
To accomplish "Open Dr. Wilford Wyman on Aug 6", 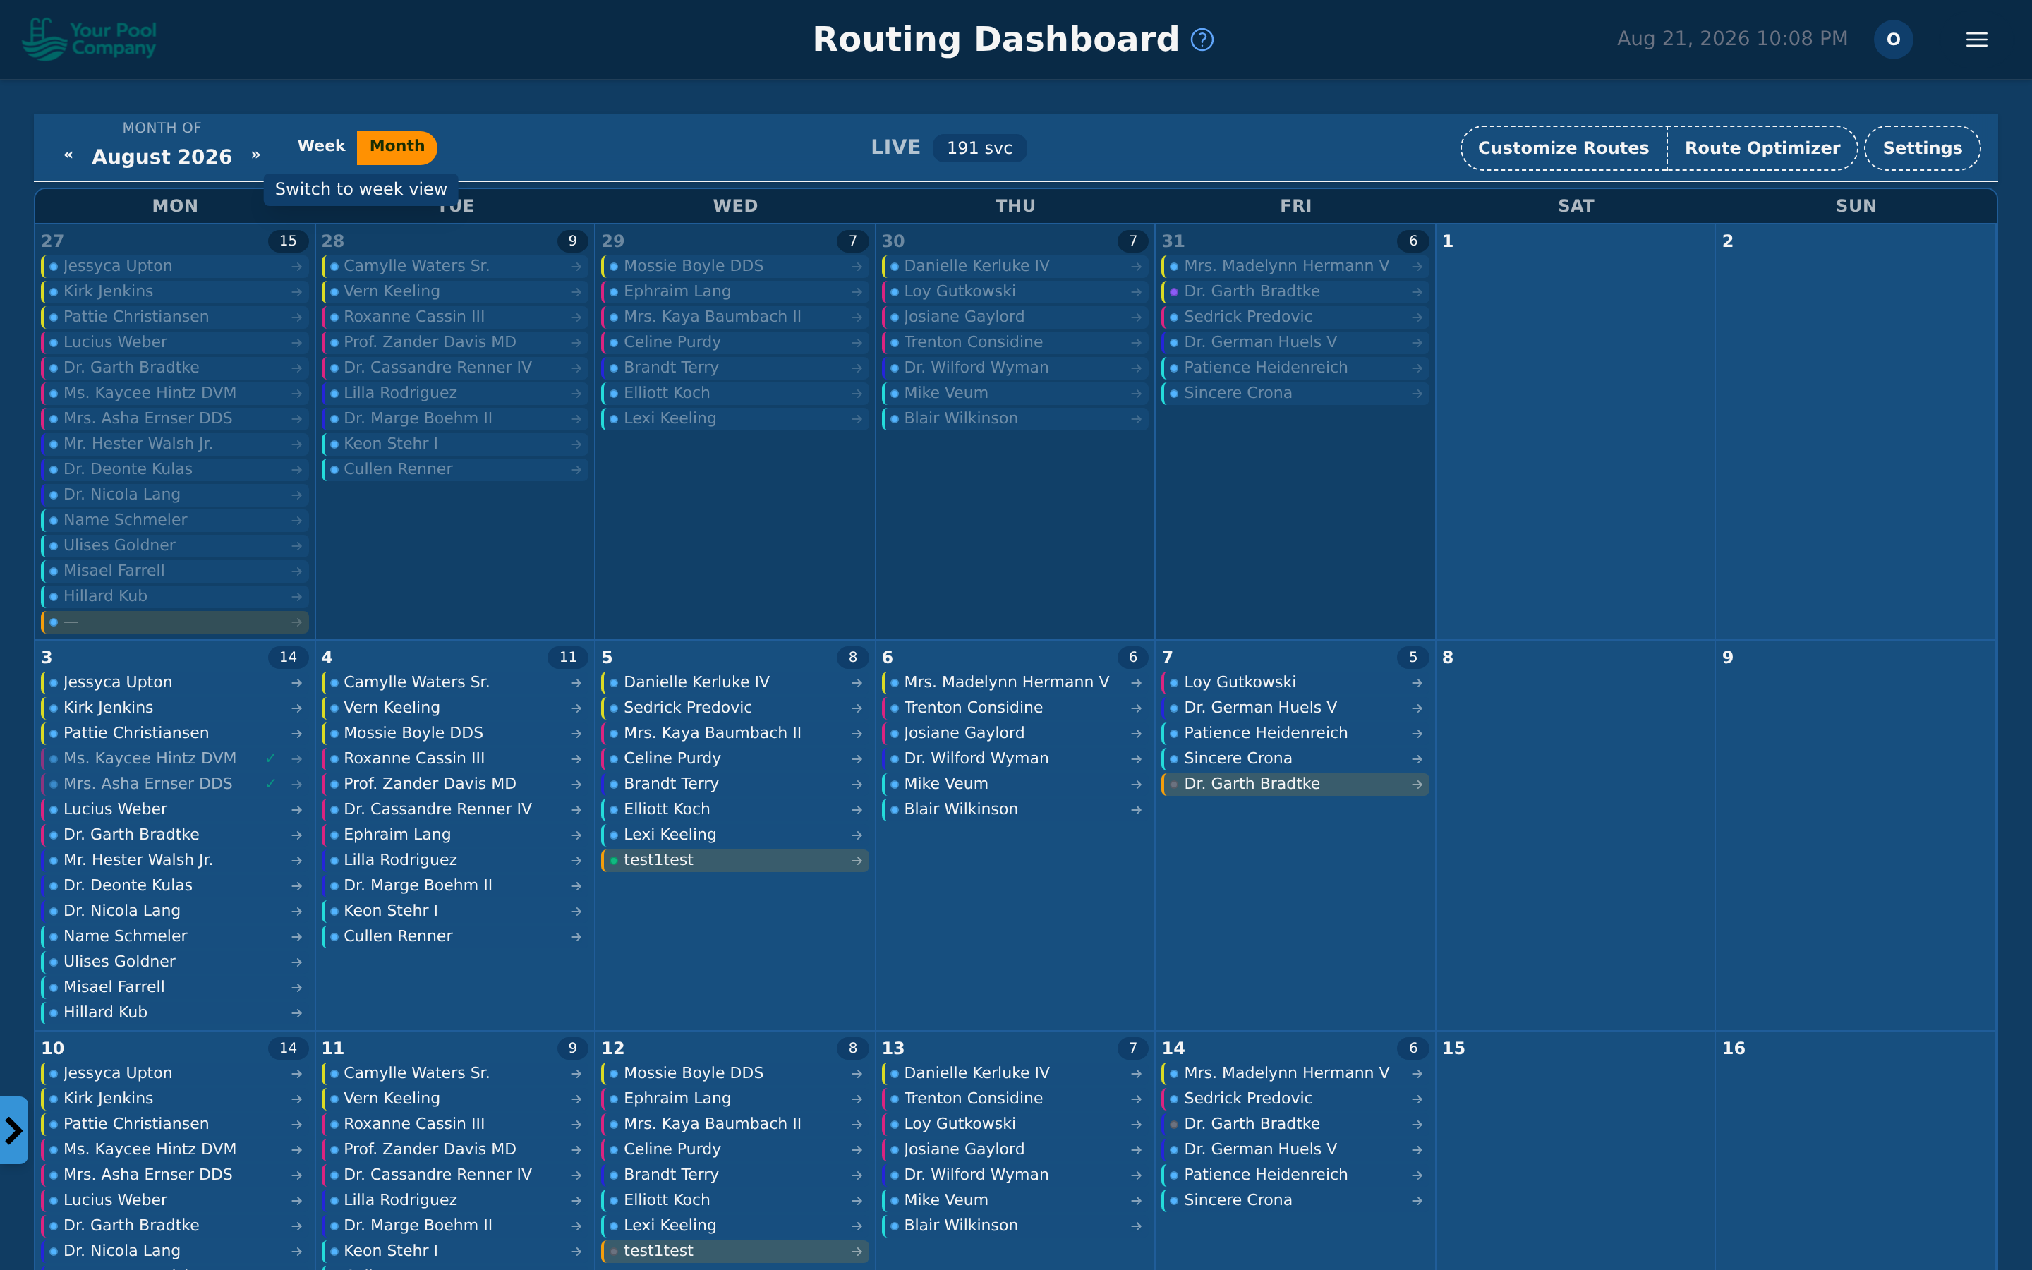I will (1015, 758).
